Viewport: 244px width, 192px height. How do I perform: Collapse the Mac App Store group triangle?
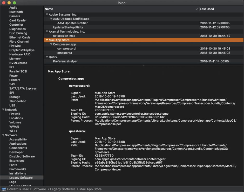click(x=47, y=40)
